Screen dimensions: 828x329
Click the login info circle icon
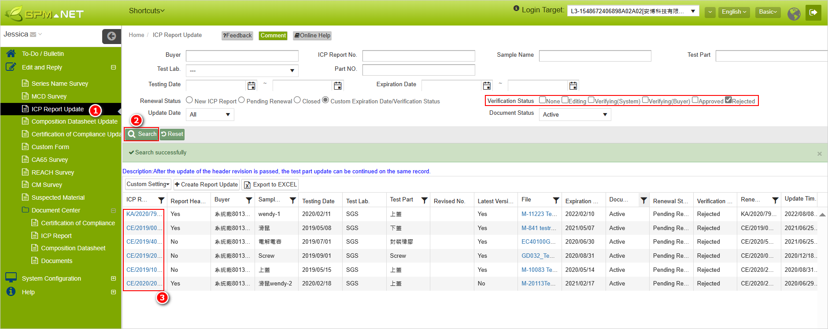[516, 8]
